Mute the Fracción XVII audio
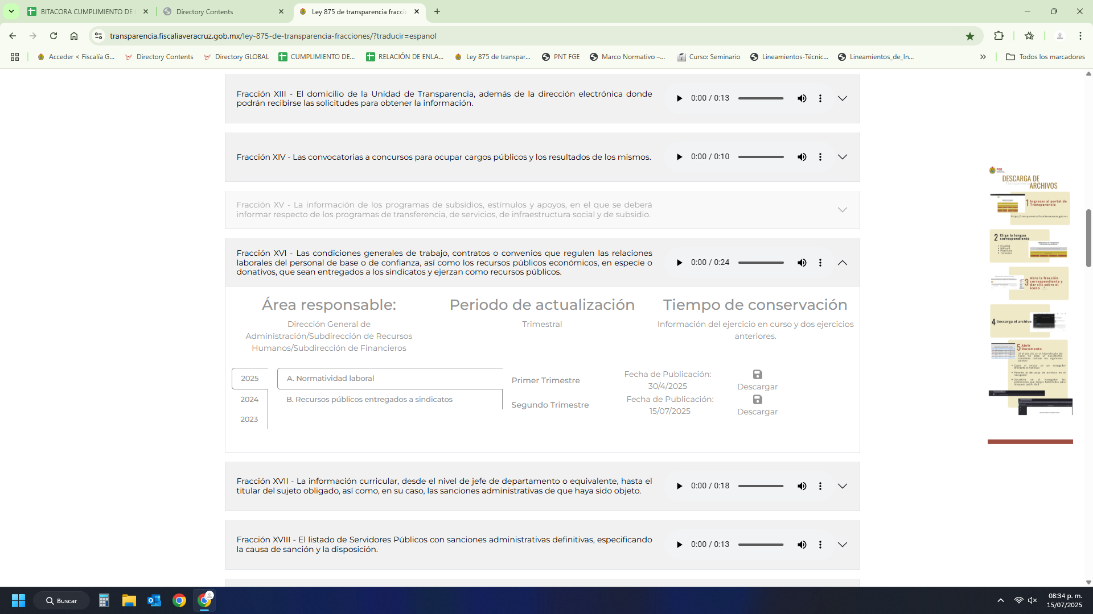Screen dimensions: 1093x614 pos(802,486)
